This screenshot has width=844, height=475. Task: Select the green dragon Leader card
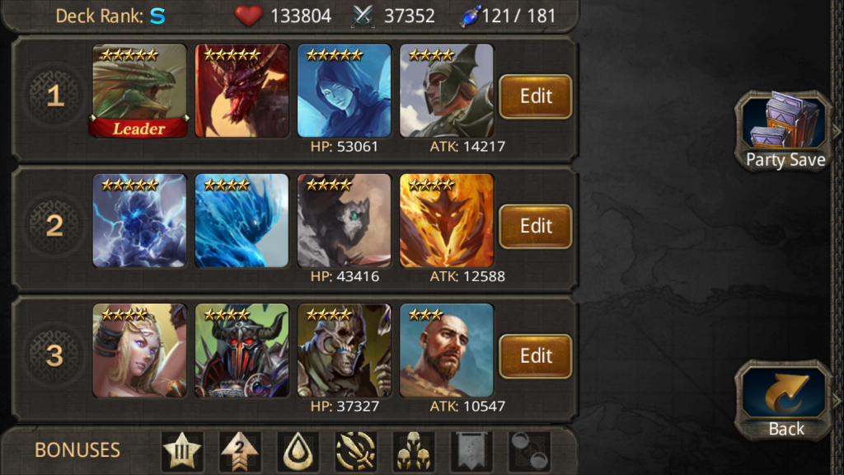coord(139,91)
